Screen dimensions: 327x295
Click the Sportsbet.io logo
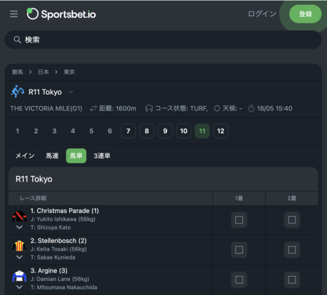61,14
